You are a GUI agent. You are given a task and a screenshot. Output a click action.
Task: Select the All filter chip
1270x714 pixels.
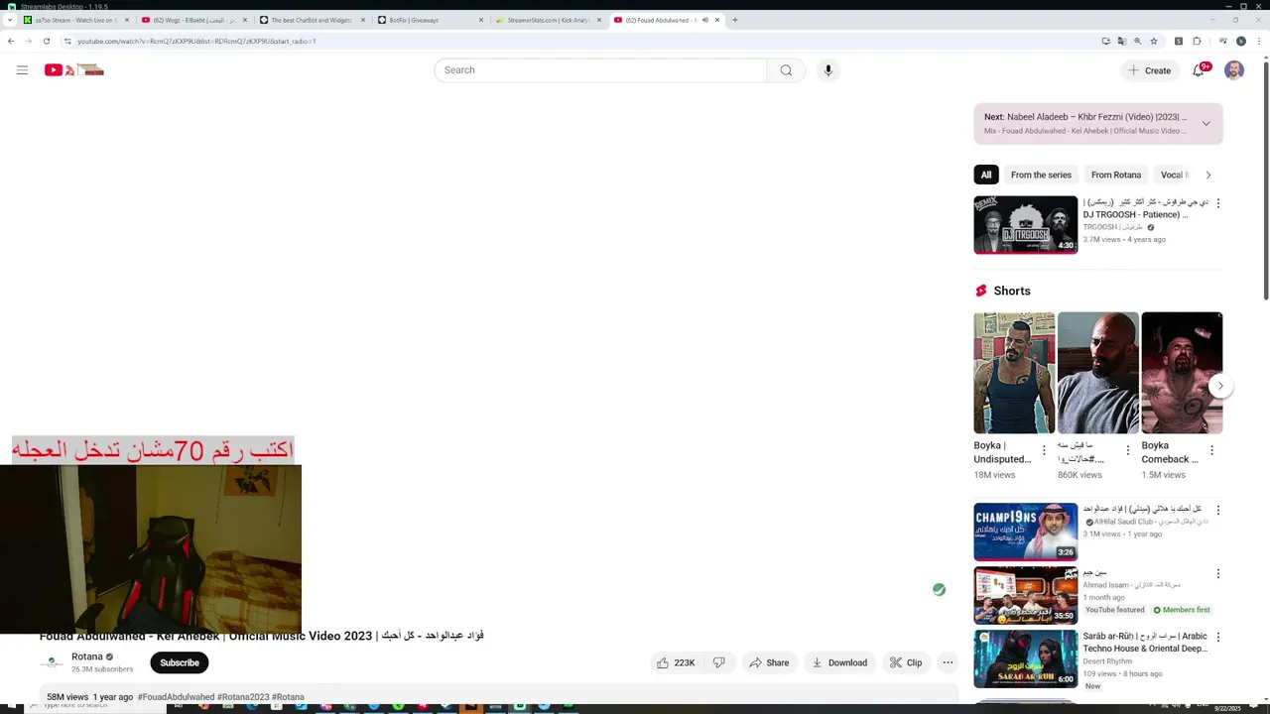[x=986, y=175]
